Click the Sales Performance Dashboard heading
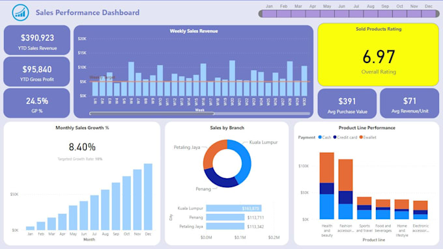The width and height of the screenshot is (443, 249). (x=87, y=12)
